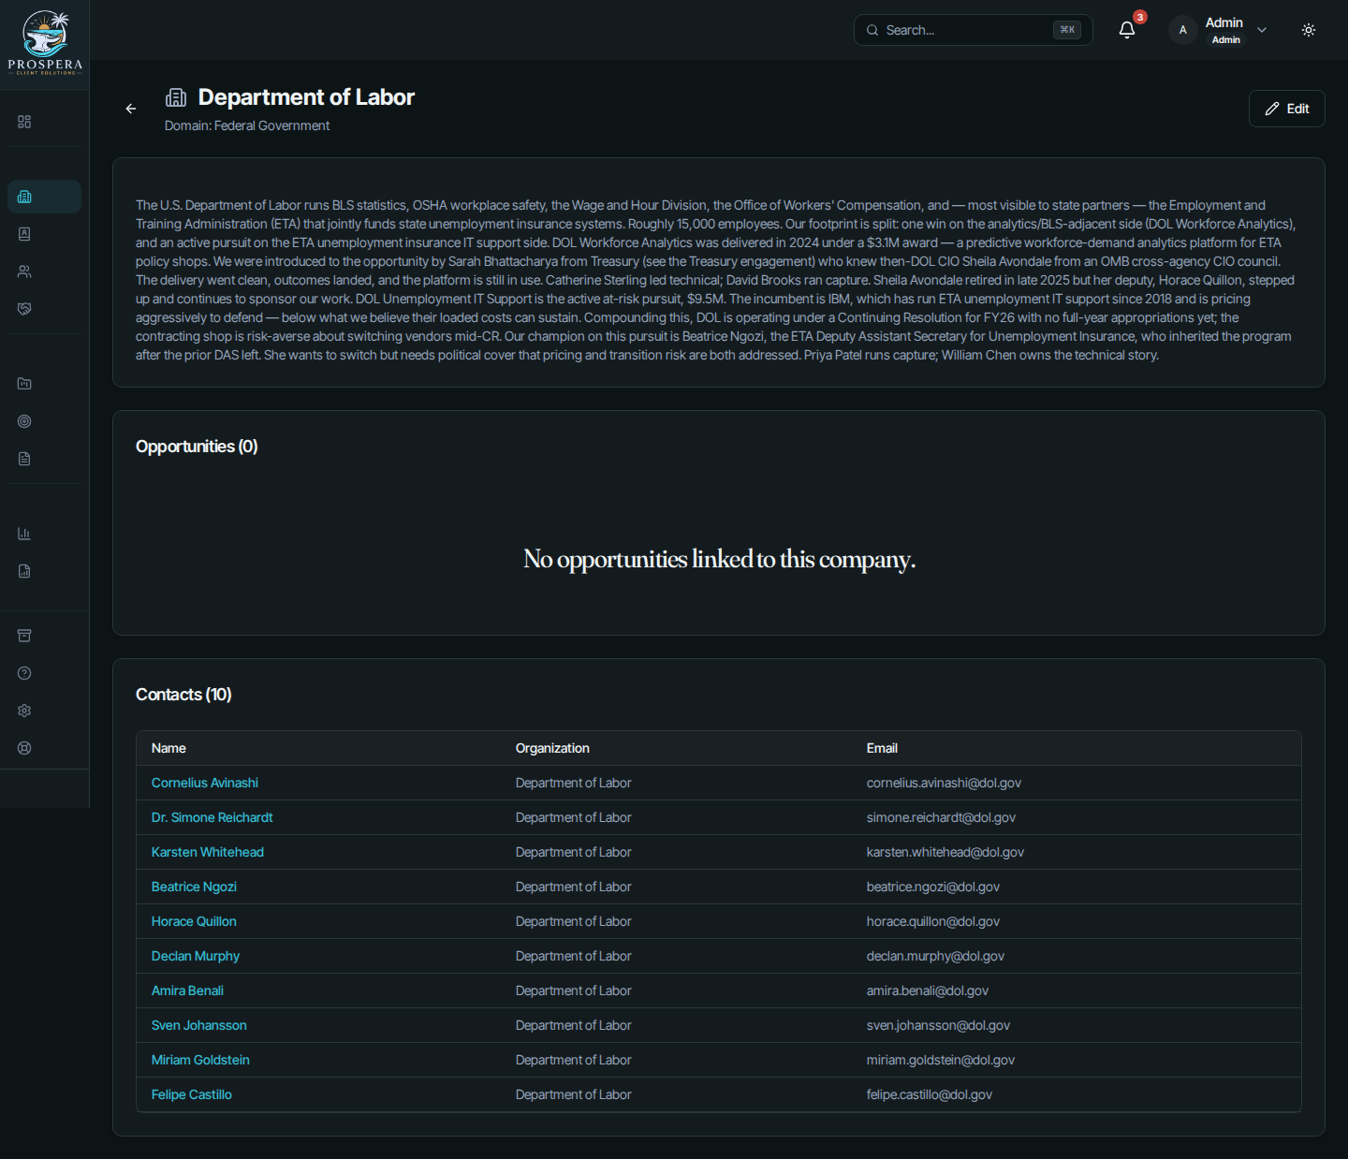Image resolution: width=1348 pixels, height=1159 pixels.
Task: Click the Email column header
Action: point(882,748)
